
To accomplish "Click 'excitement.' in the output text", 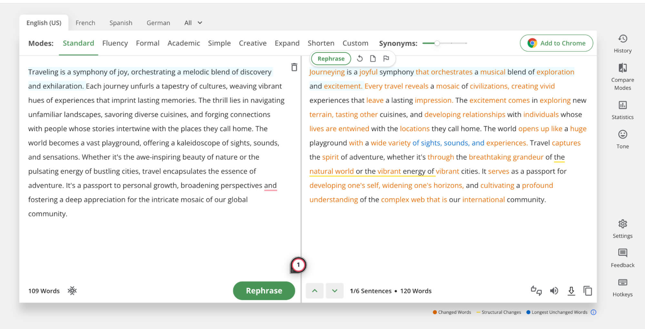I will click(343, 86).
